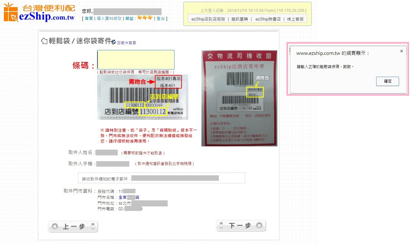410x244 pixels.
Task: Open ezShip店到店服務 menu item
Action: pos(208,19)
